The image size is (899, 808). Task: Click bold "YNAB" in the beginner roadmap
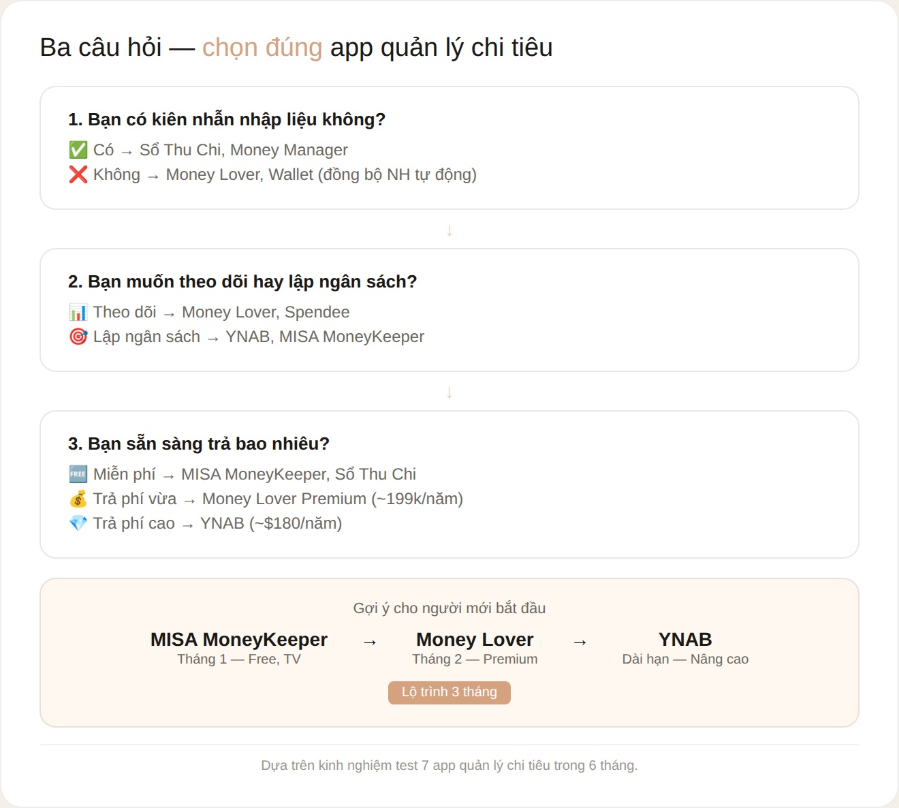pyautogui.click(x=685, y=640)
